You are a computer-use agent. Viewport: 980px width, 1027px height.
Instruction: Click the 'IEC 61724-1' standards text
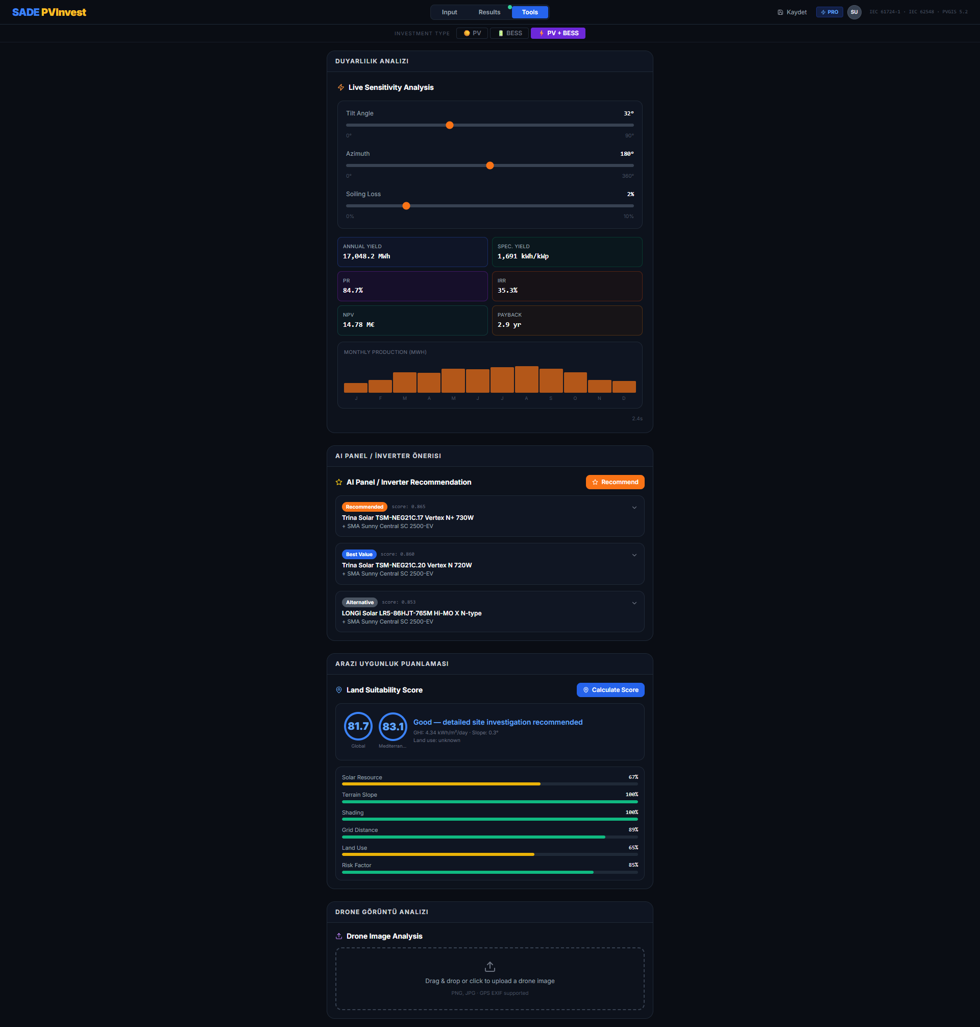(x=885, y=12)
